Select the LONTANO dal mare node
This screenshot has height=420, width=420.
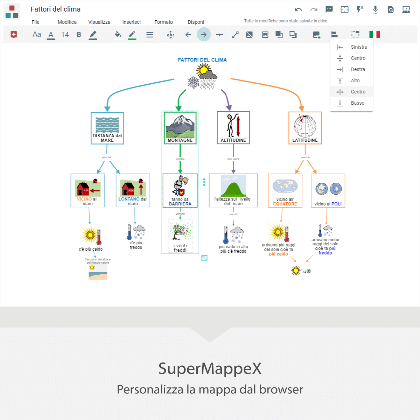(x=133, y=190)
